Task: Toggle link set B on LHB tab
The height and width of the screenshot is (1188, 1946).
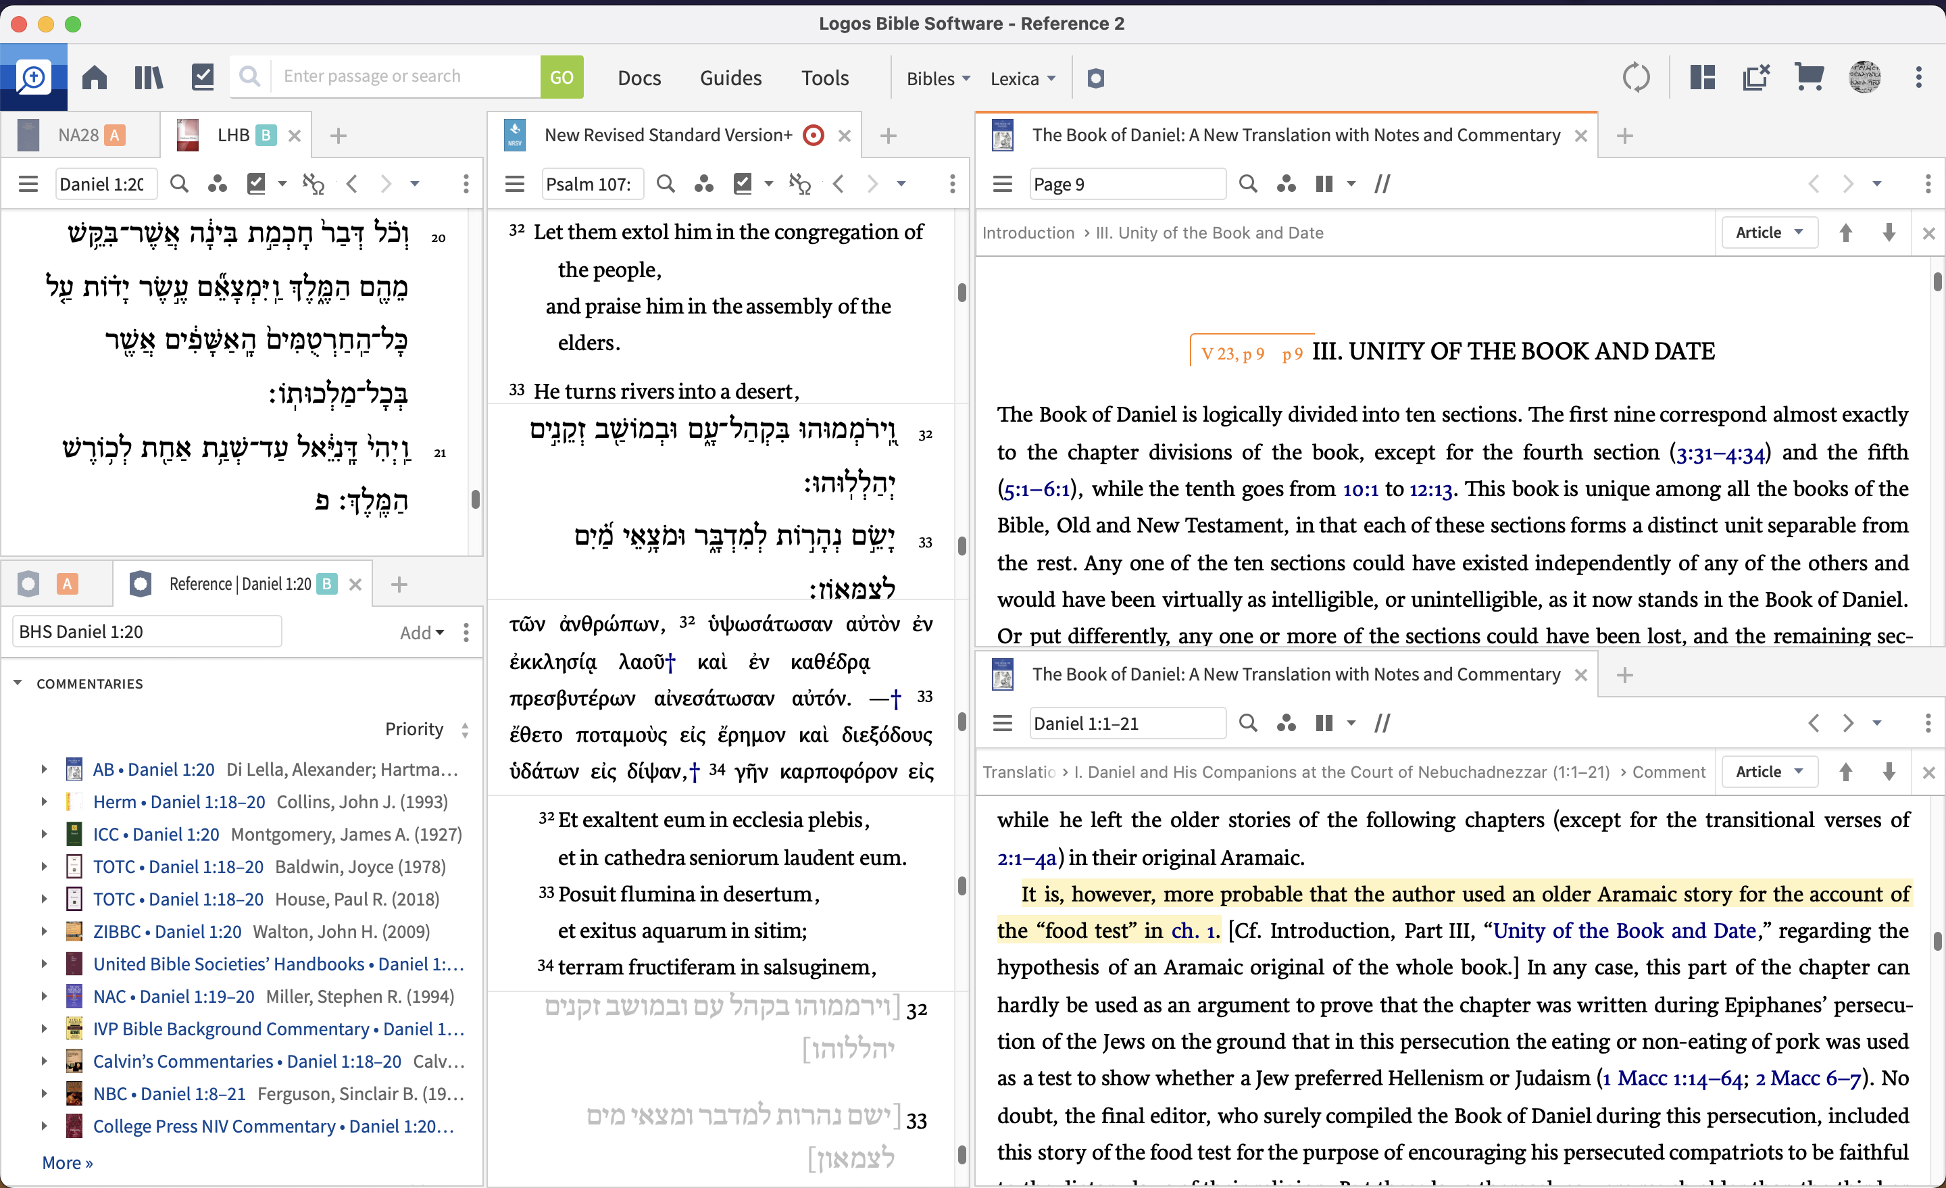Action: click(266, 135)
